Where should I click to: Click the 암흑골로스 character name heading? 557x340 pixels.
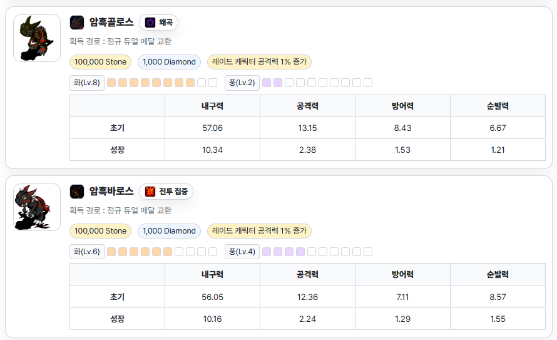tap(111, 23)
